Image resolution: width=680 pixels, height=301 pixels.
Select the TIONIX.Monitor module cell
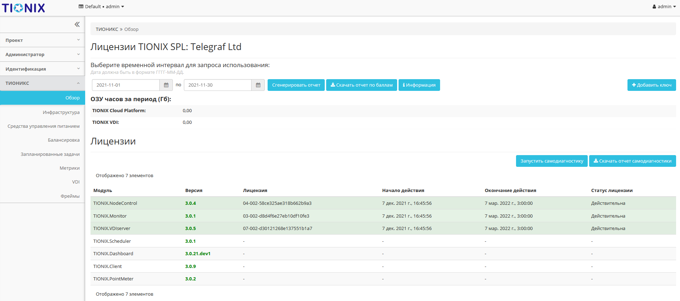110,216
